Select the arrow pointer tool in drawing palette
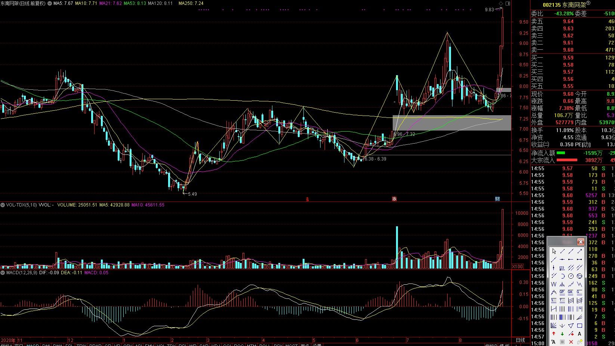Image resolution: width=615 pixels, height=346 pixels. point(554,251)
